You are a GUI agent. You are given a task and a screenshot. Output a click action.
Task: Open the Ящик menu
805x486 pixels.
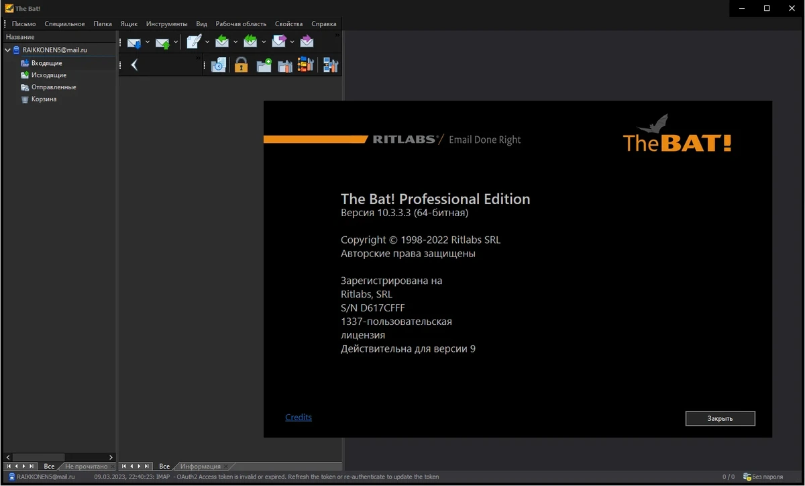pyautogui.click(x=129, y=23)
